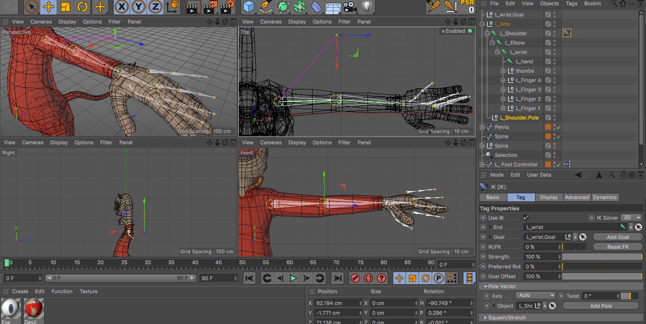This screenshot has height=324, width=646.
Task: Click the Add Goal button
Action: pyautogui.click(x=618, y=237)
